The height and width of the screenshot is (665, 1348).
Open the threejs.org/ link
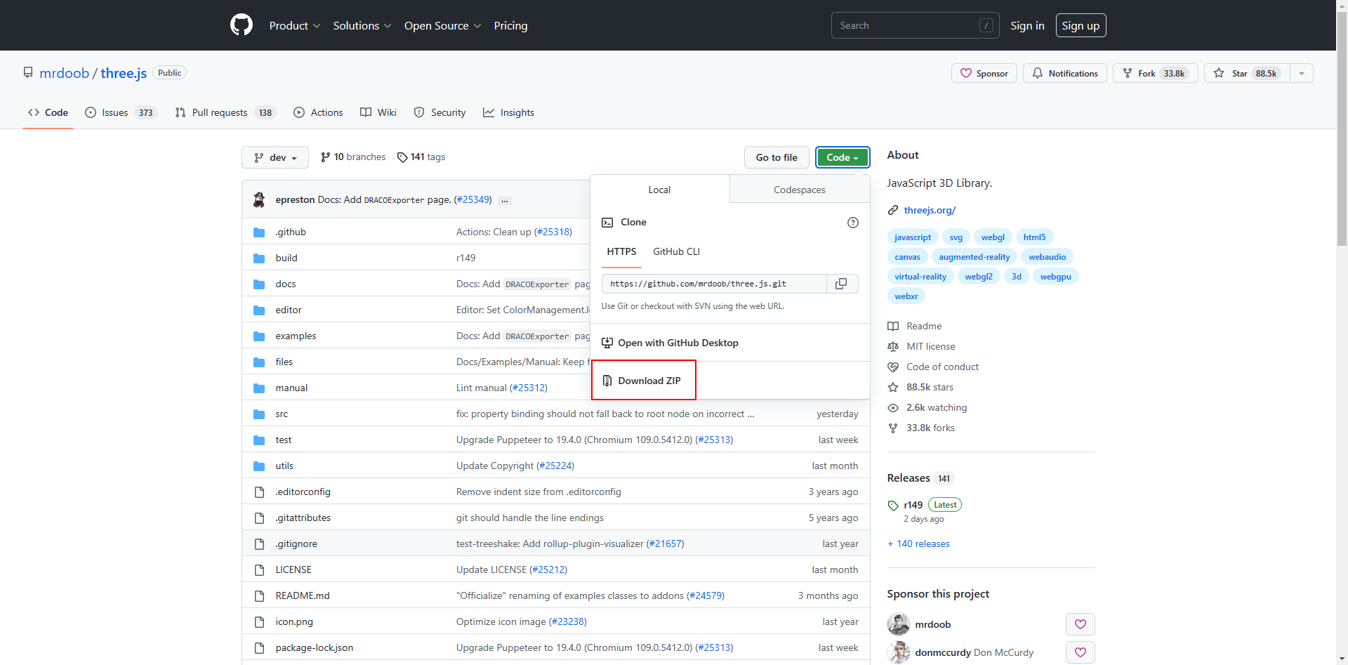click(x=930, y=210)
